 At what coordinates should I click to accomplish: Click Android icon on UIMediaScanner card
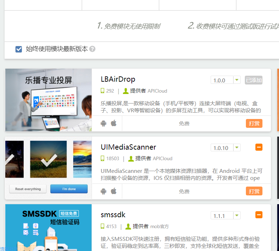click(x=103, y=191)
